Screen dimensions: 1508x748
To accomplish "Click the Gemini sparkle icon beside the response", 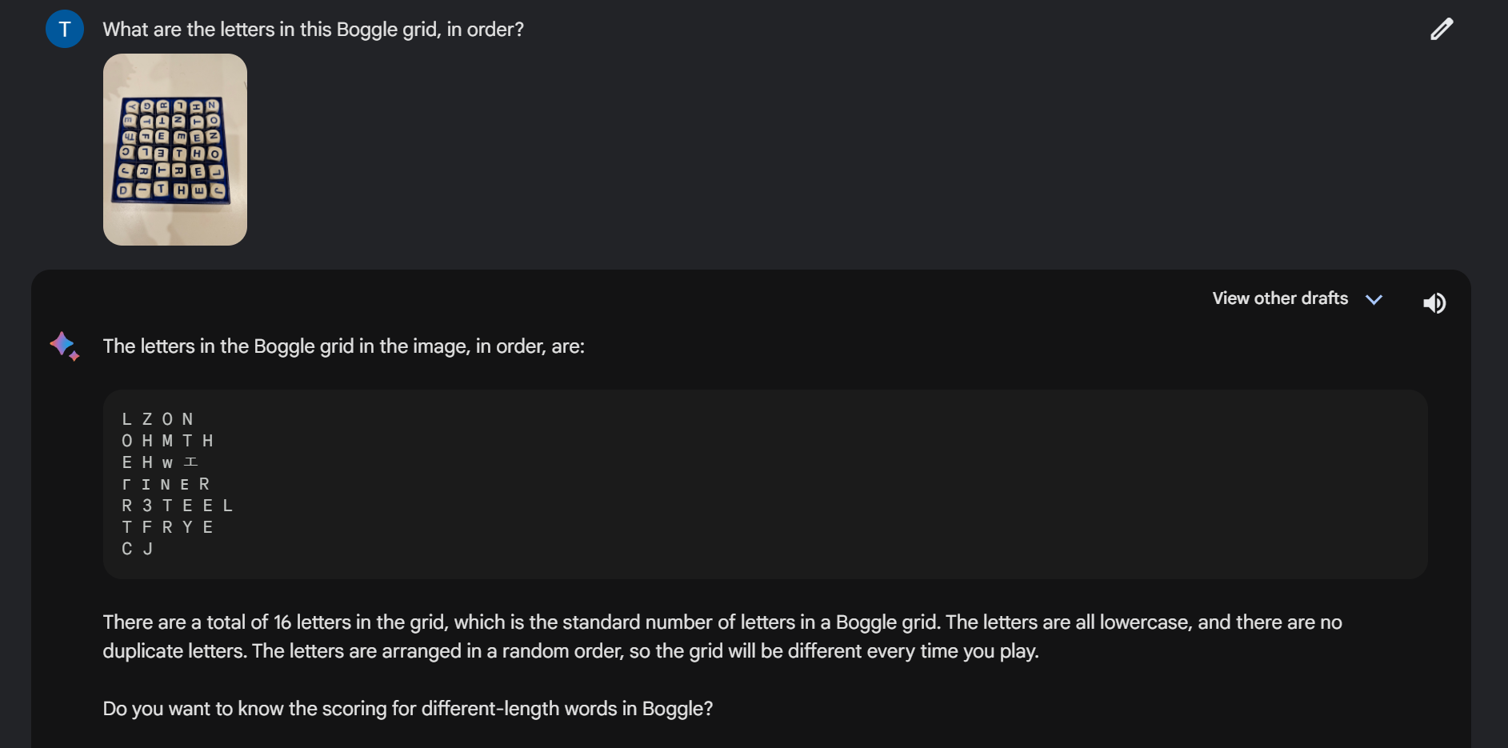I will point(63,346).
